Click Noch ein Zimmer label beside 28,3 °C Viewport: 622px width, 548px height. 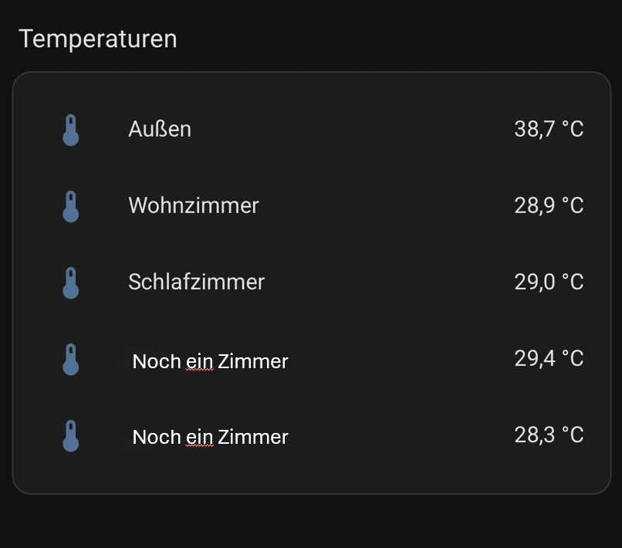tap(210, 437)
